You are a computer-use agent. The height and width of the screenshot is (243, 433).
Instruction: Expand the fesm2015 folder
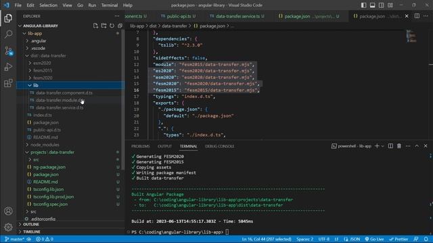[x=43, y=70]
